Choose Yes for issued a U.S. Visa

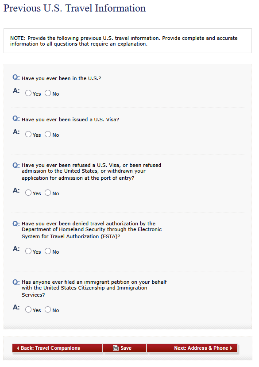pyautogui.click(x=28, y=134)
